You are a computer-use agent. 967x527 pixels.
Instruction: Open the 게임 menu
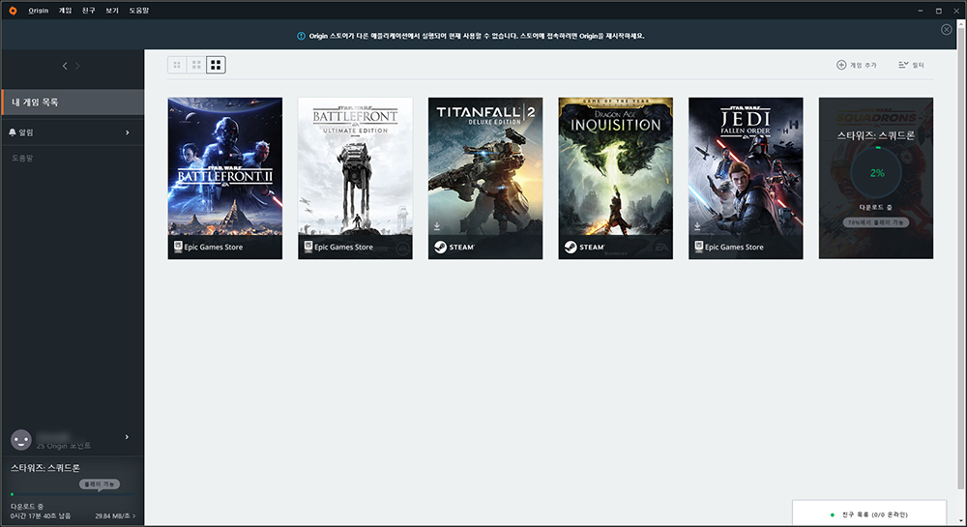[65, 11]
